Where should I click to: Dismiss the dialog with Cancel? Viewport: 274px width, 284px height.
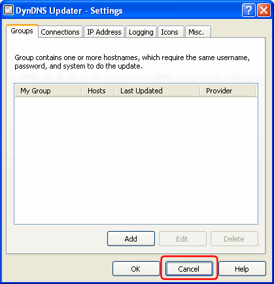click(189, 269)
